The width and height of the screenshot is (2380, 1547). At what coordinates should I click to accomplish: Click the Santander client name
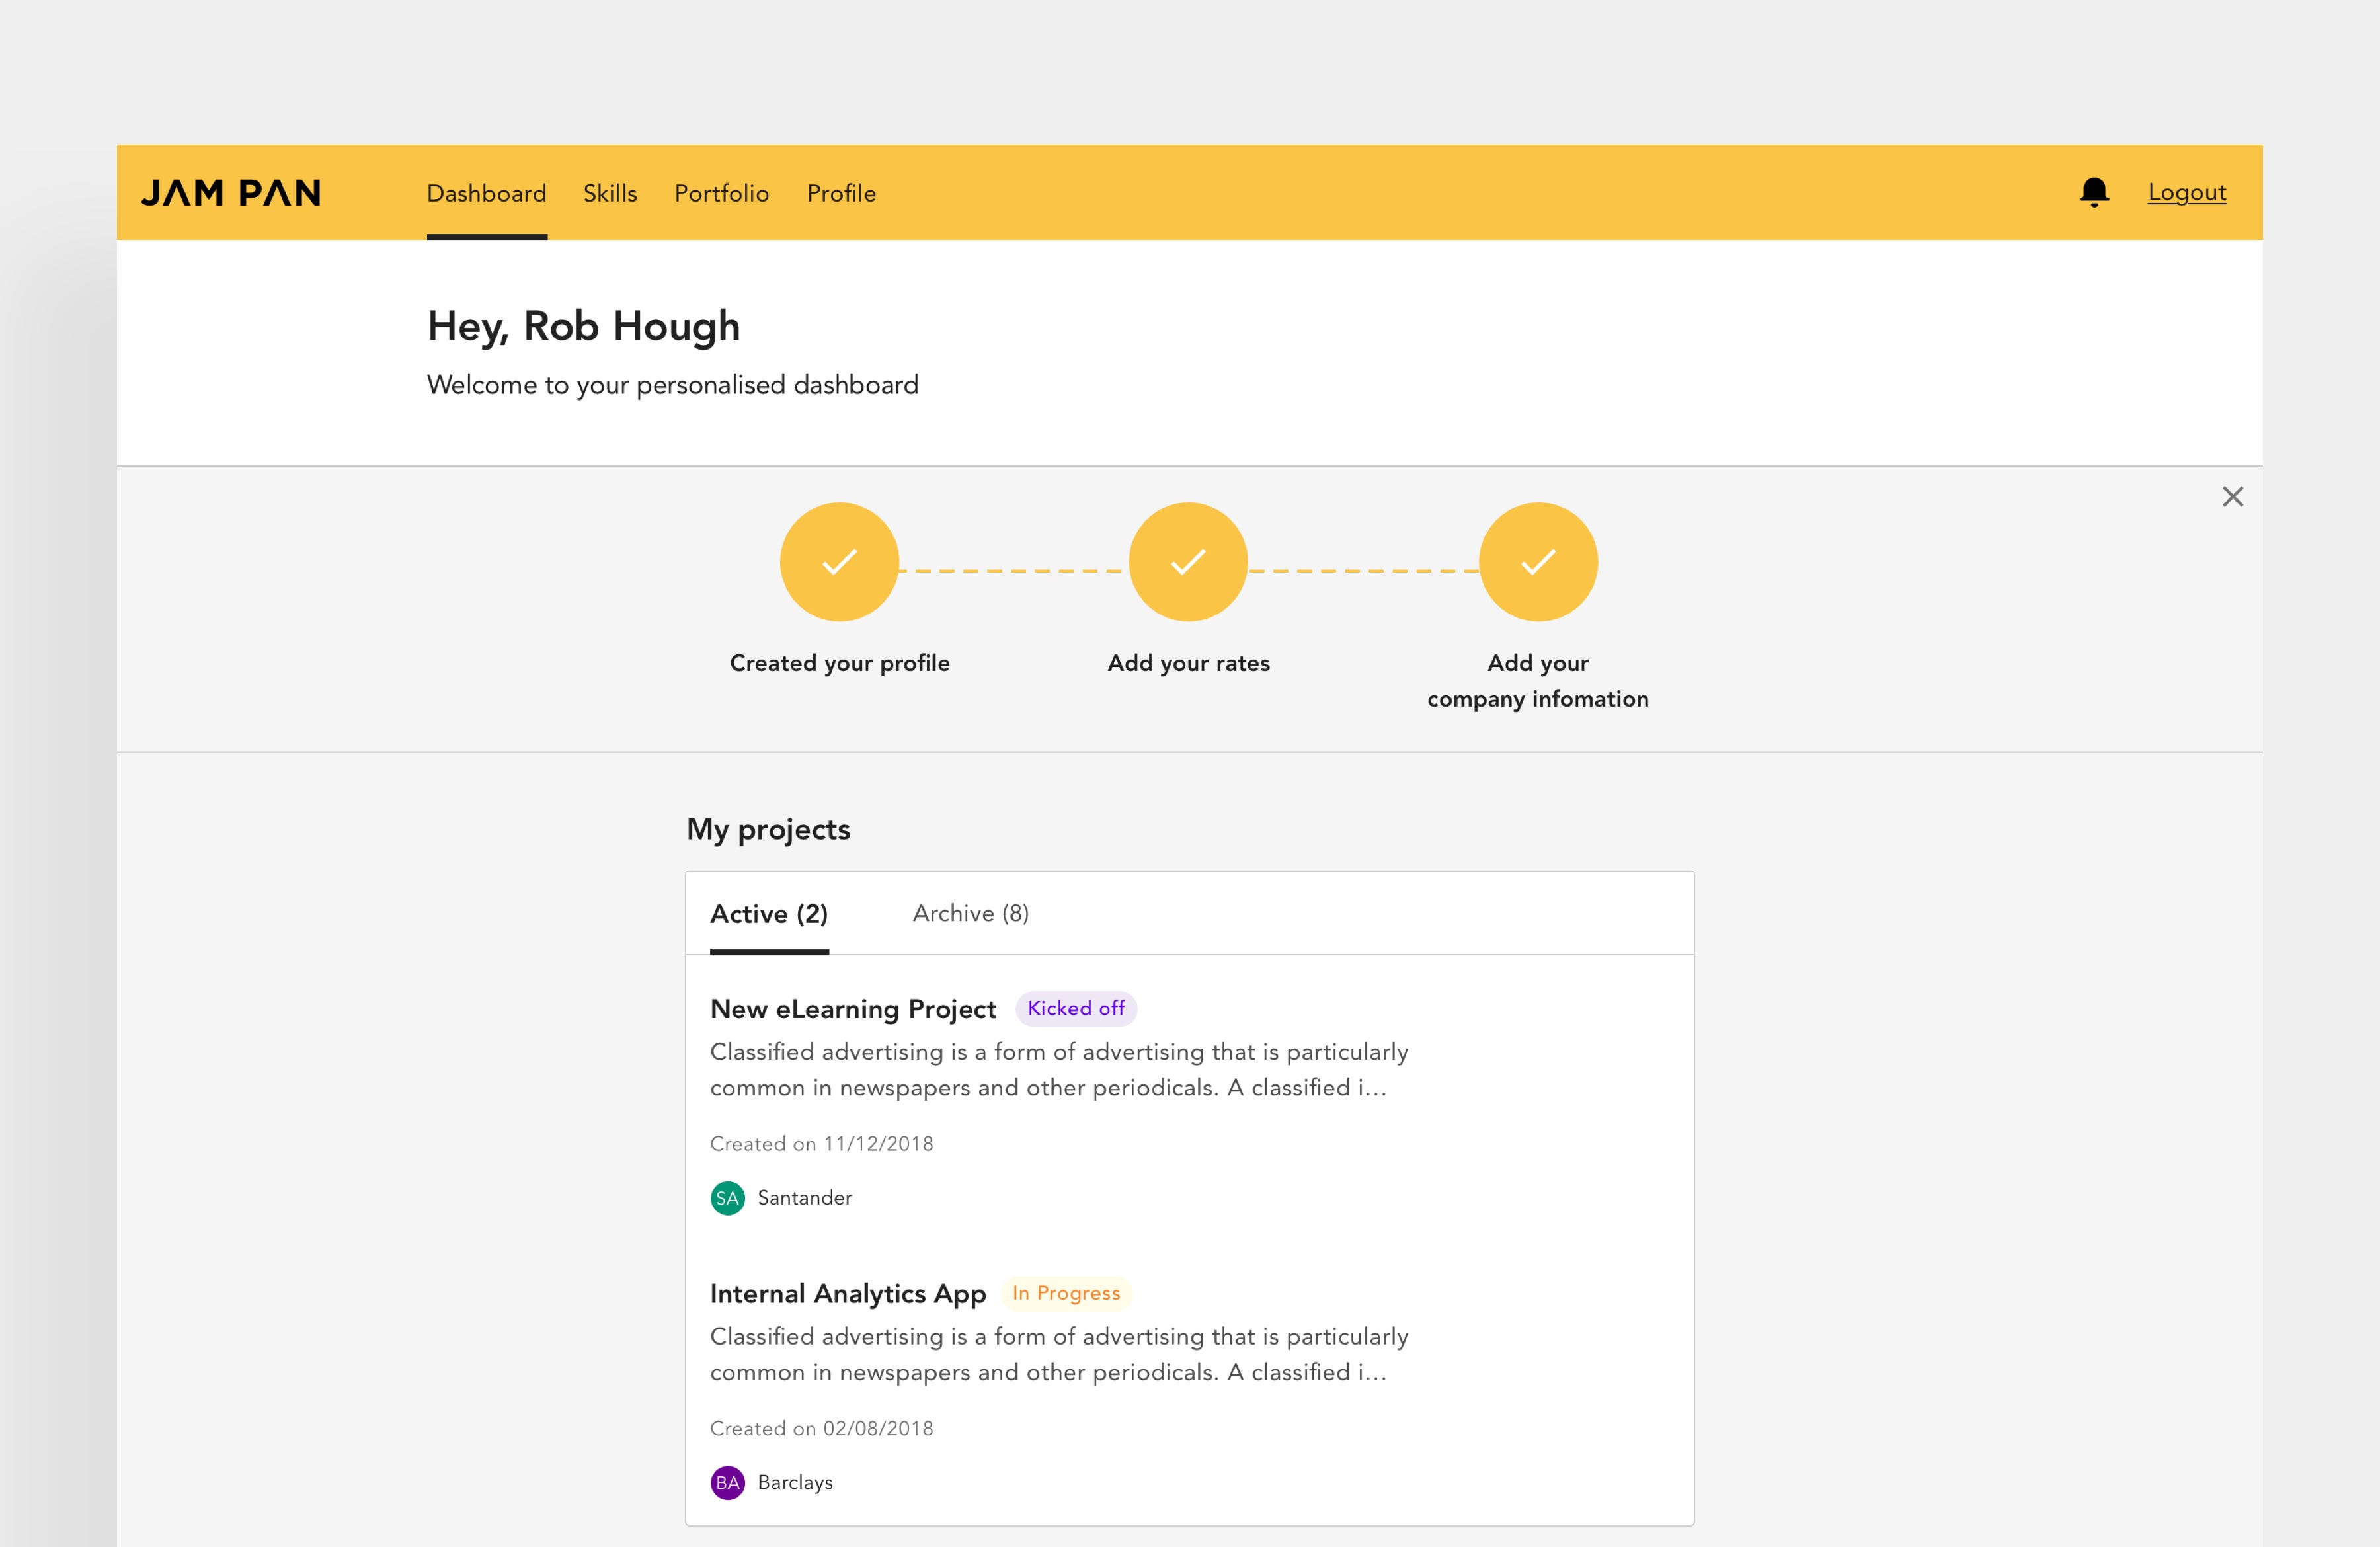pyautogui.click(x=804, y=1198)
